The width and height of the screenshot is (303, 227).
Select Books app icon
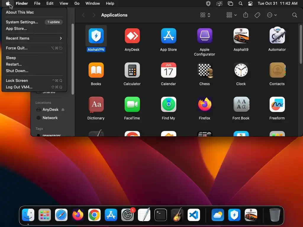click(96, 70)
